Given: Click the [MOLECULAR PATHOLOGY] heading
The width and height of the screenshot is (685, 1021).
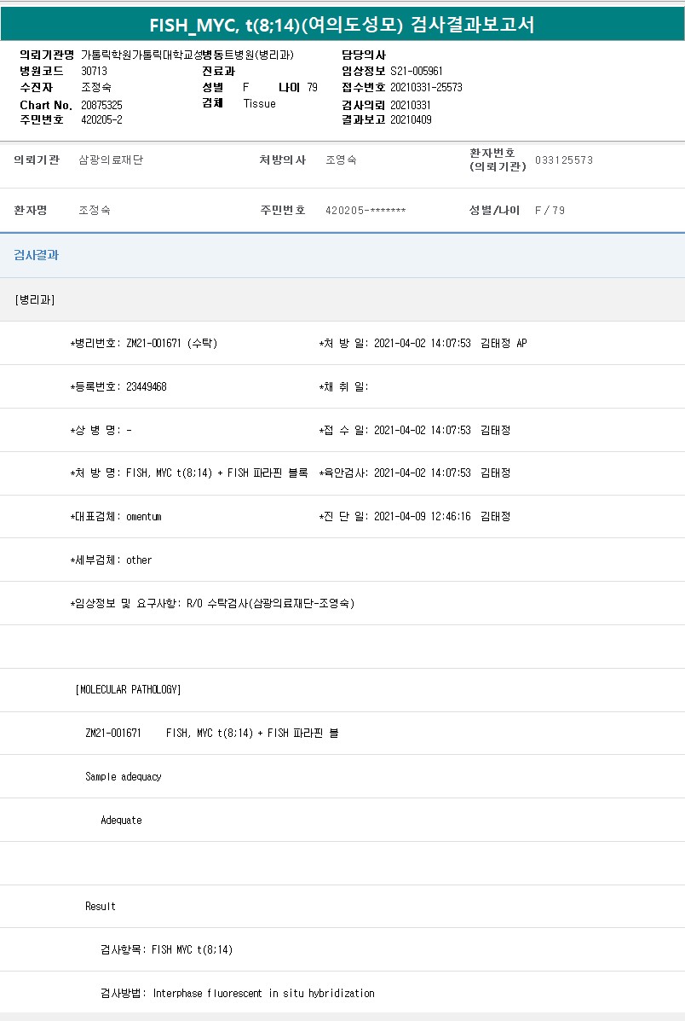Looking at the screenshot, I should 128,689.
